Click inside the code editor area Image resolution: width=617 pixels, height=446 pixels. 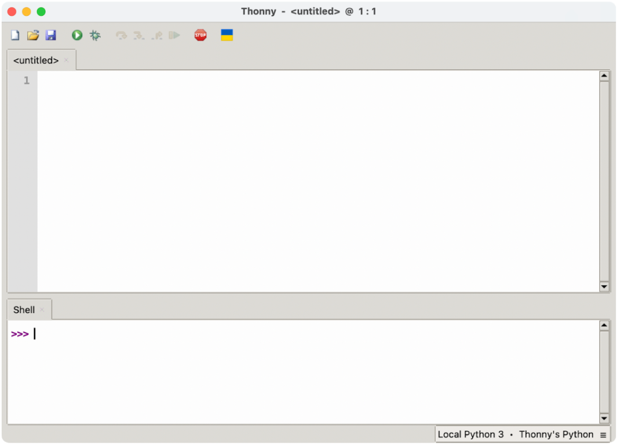pyautogui.click(x=318, y=181)
